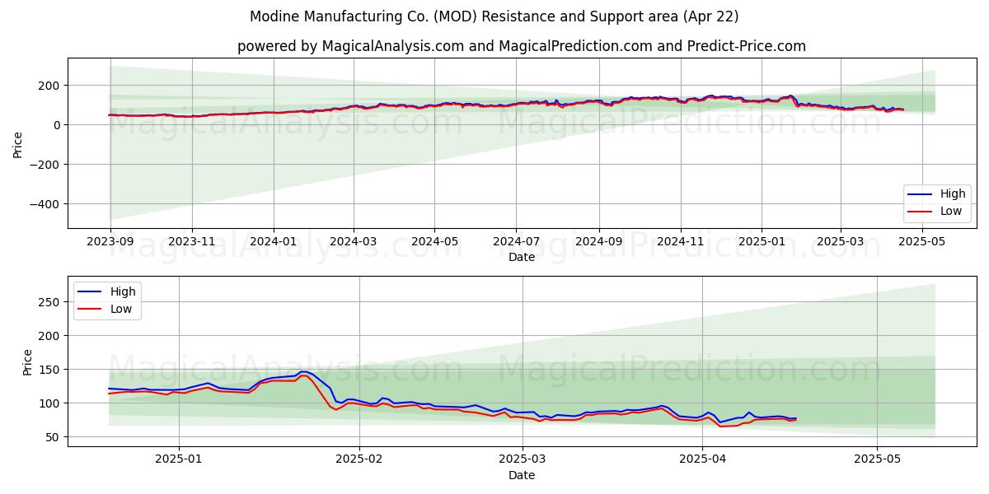Click the '2025-04' date label on bottom chart

tap(702, 461)
